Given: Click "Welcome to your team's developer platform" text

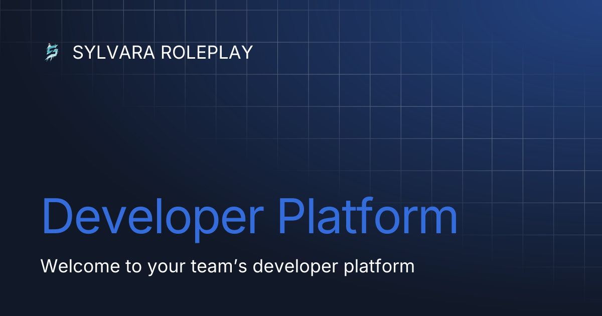Looking at the screenshot, I should pos(228,266).
